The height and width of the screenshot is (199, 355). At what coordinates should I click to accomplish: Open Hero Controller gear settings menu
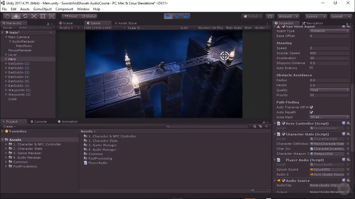(348, 124)
